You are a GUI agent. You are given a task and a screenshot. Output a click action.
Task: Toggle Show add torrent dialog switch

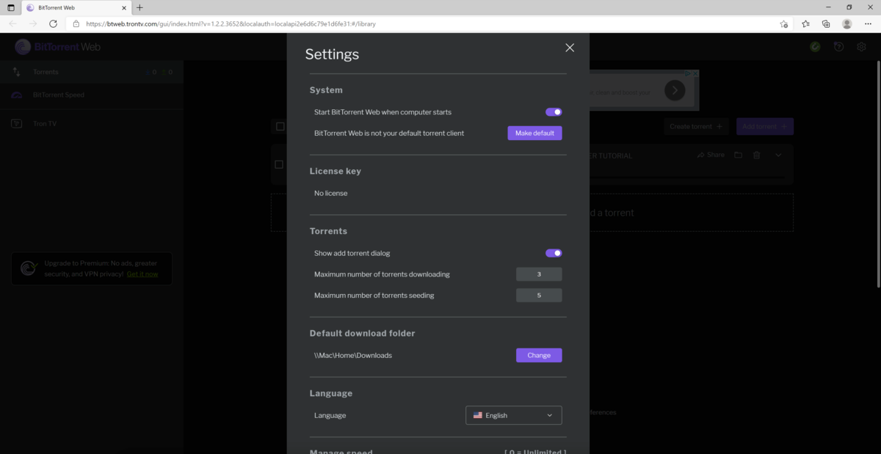554,253
